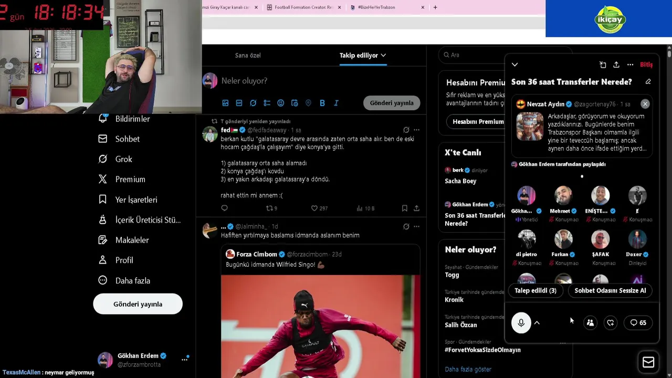Image resolution: width=672 pixels, height=378 pixels.
Task: Switch to the Sana özel tab
Action: point(248,55)
